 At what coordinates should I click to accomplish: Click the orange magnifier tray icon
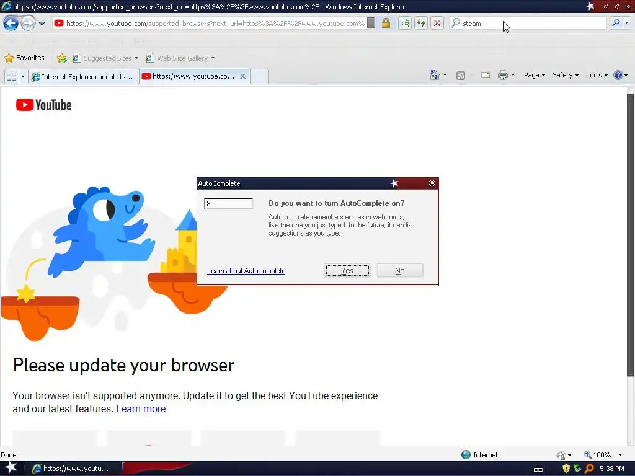point(589,469)
